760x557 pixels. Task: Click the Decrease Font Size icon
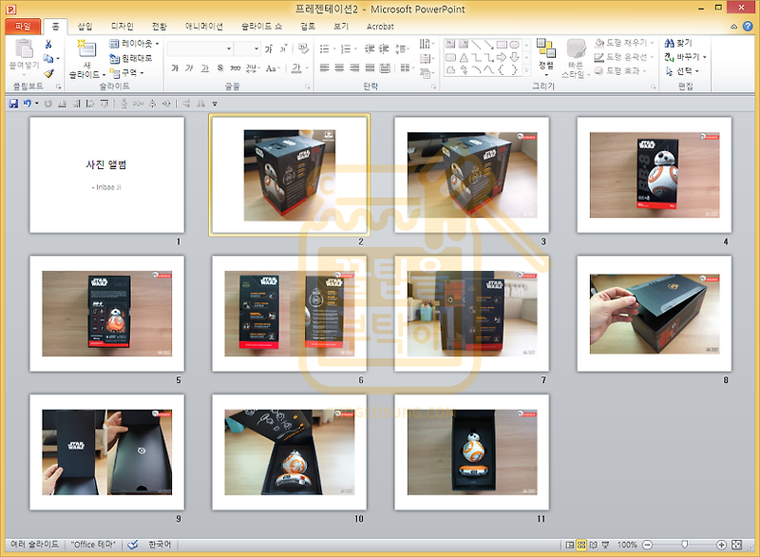tap(283, 48)
